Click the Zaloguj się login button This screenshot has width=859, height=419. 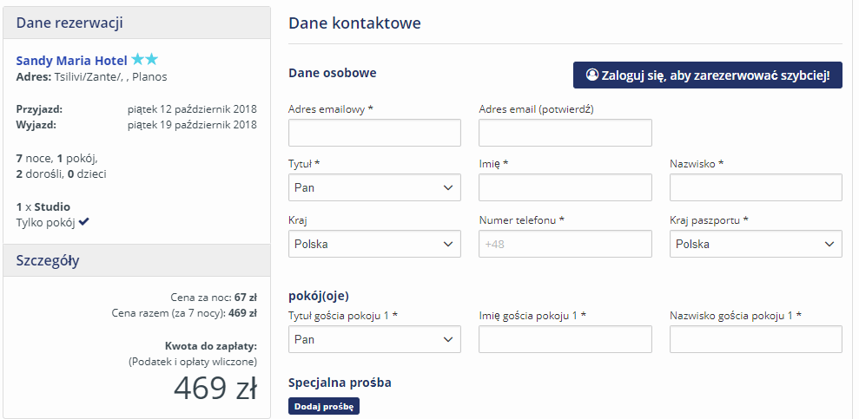(x=708, y=75)
